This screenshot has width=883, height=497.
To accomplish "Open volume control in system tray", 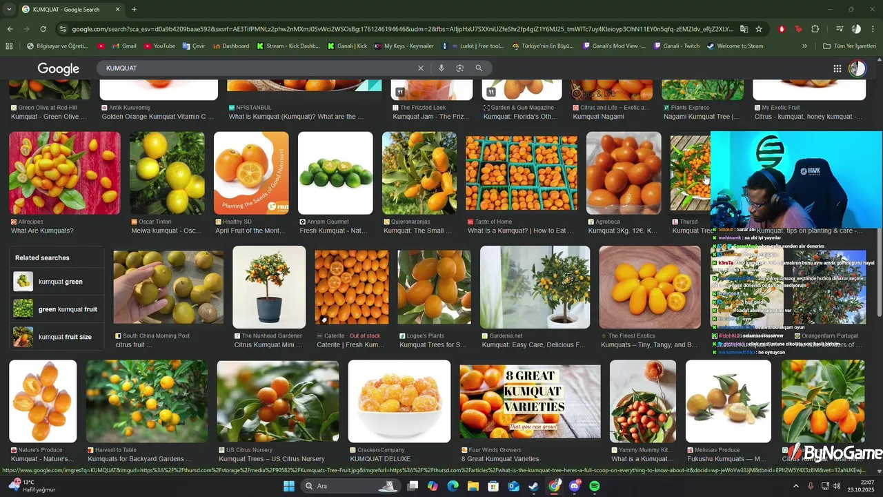I will tap(837, 486).
